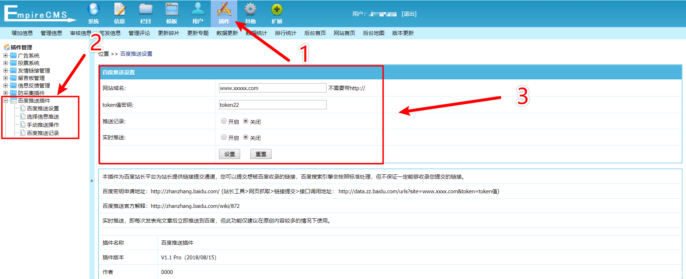
Task: Collapse the 百度推送插件 tree node
Action: (5, 100)
